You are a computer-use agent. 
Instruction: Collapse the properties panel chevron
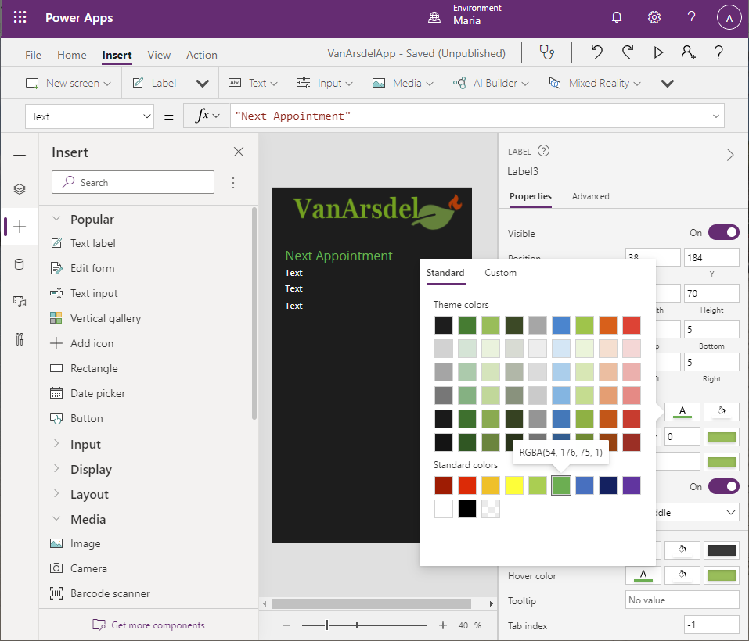click(730, 155)
